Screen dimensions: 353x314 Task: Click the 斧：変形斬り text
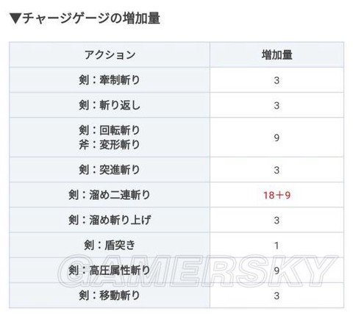[110, 145]
